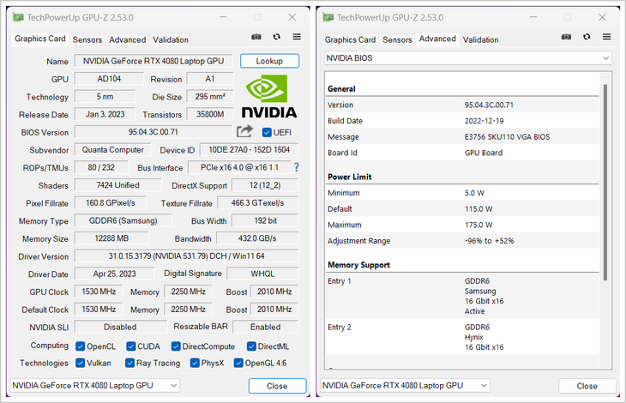The height and width of the screenshot is (403, 626).
Task: Toggle the Vulkan checkbox
Action: [81, 363]
